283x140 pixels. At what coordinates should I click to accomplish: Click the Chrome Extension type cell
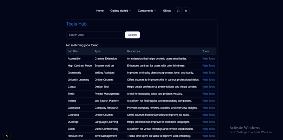click(x=106, y=59)
